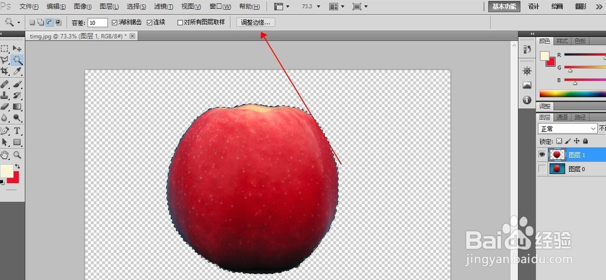Open the 正常 blend mode dropdown
Viewport: 606px width, 280px height.
[x=568, y=128]
